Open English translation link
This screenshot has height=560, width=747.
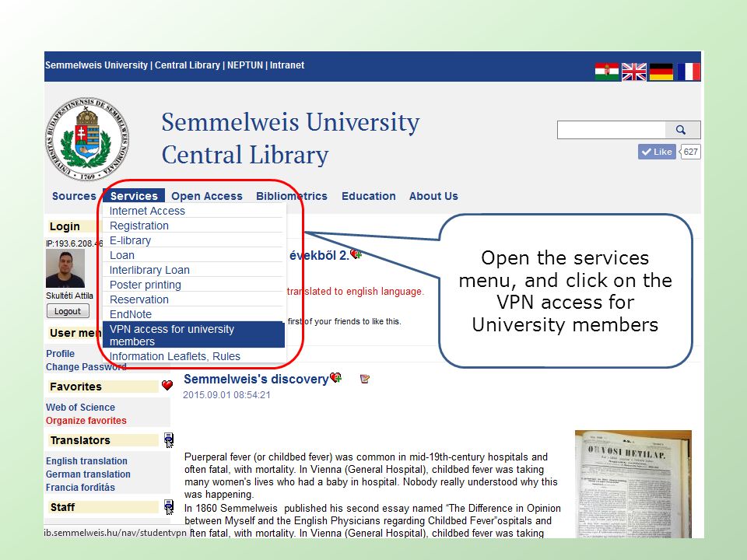pos(86,461)
